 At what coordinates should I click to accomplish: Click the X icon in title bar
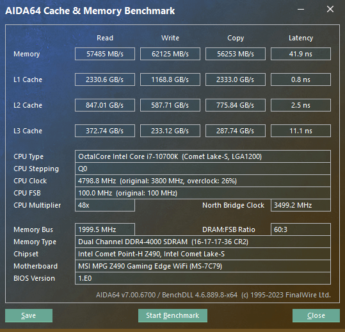[330, 9]
